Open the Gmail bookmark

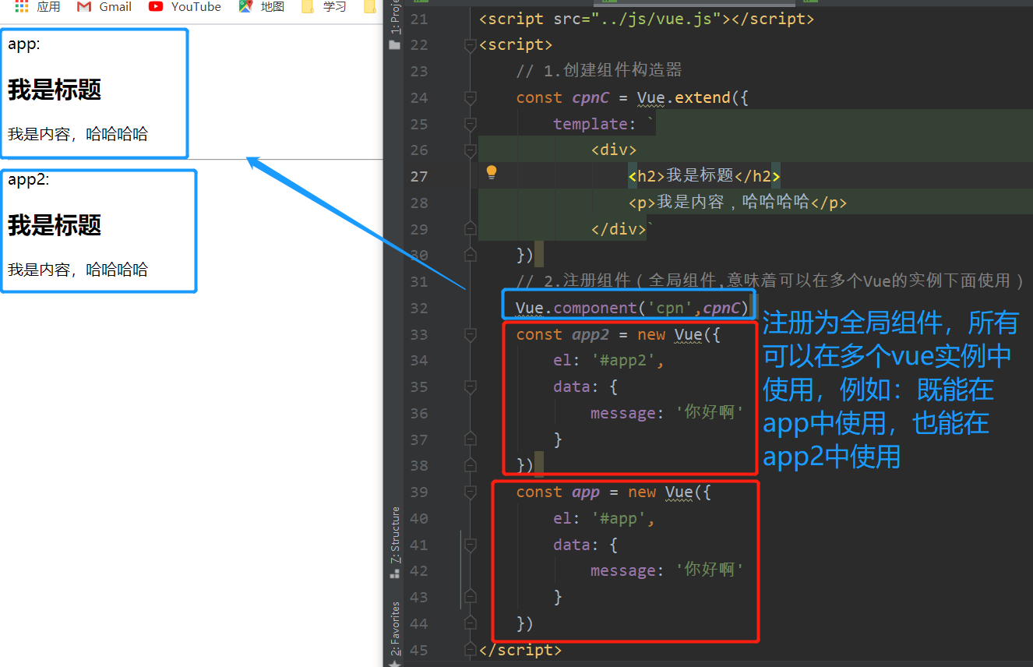tap(104, 7)
